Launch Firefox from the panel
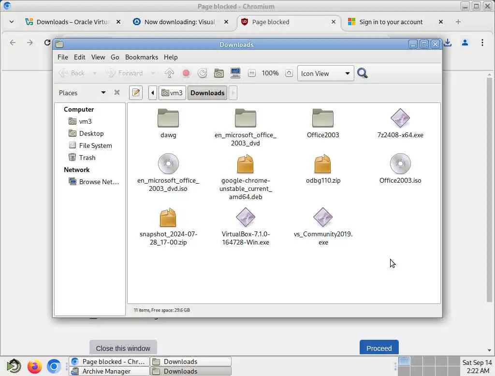 [x=34, y=366]
